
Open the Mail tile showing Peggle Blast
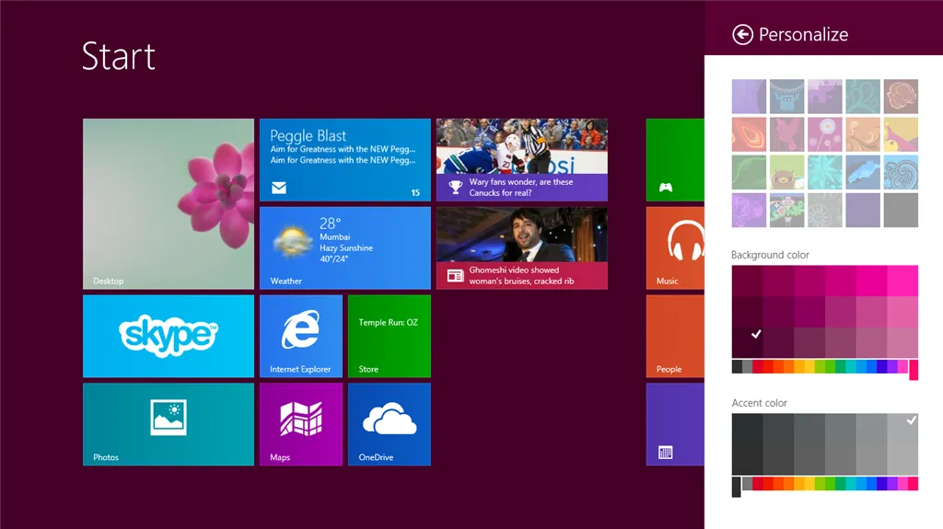tap(345, 159)
